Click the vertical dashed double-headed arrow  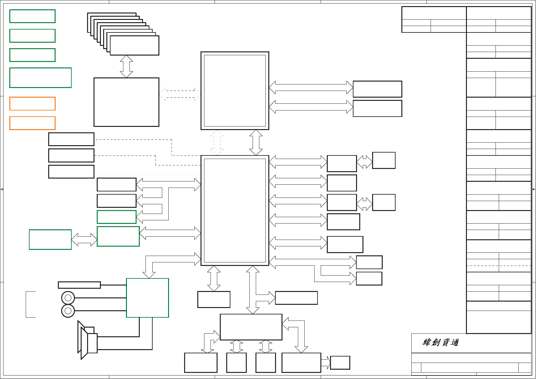pyautogui.click(x=217, y=143)
